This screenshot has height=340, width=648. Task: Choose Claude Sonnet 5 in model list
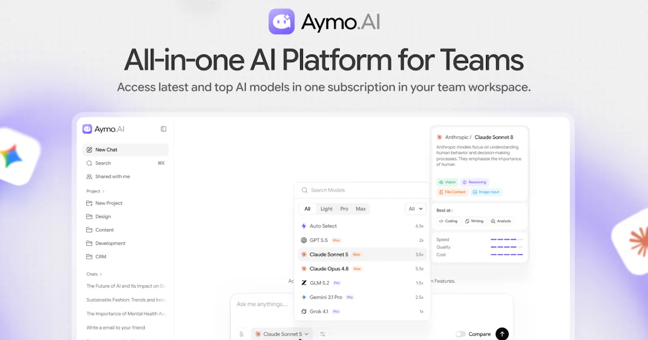(x=362, y=254)
